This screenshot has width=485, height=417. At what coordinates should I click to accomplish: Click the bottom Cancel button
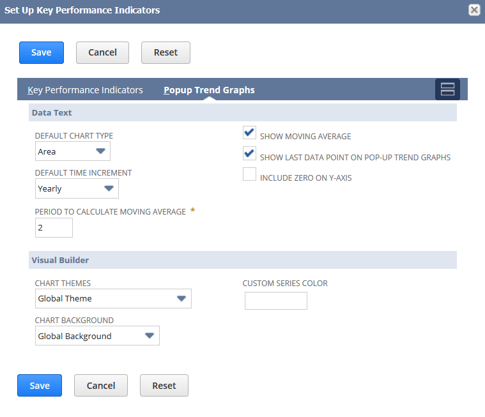(x=101, y=386)
